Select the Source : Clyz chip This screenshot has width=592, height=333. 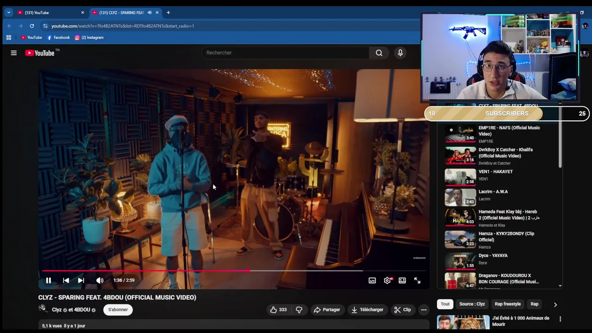coord(472,304)
